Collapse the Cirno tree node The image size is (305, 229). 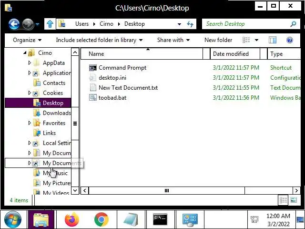click(x=25, y=53)
